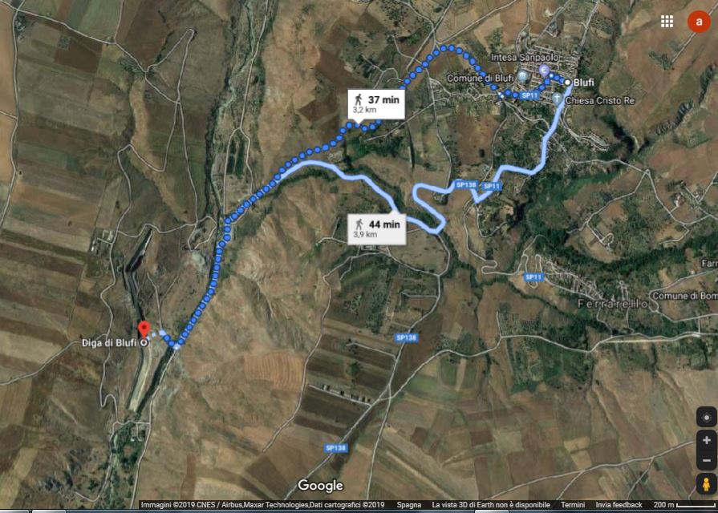Click the Comune di Blufi town hall marker

522,76
